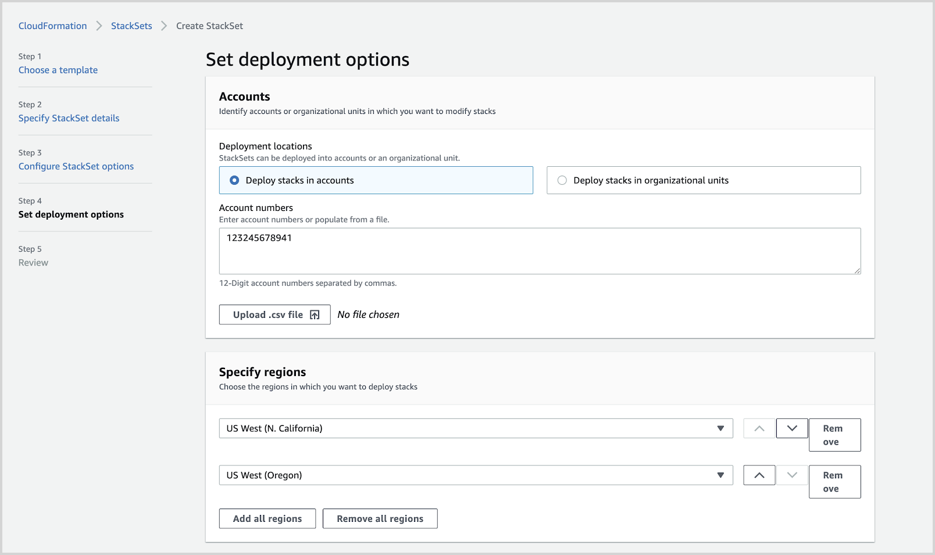Open the US West (Oregon) region dropdown

point(465,475)
